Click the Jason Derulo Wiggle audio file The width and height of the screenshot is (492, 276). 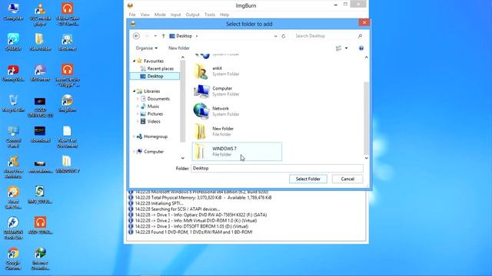pos(67,75)
